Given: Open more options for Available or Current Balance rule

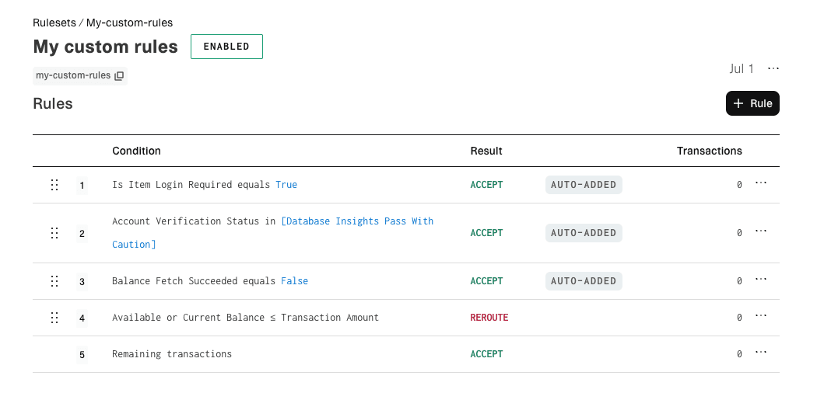Looking at the screenshot, I should coord(761,316).
